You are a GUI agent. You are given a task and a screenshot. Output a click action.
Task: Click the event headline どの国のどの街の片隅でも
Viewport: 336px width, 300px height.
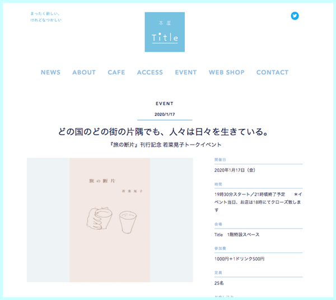164,132
